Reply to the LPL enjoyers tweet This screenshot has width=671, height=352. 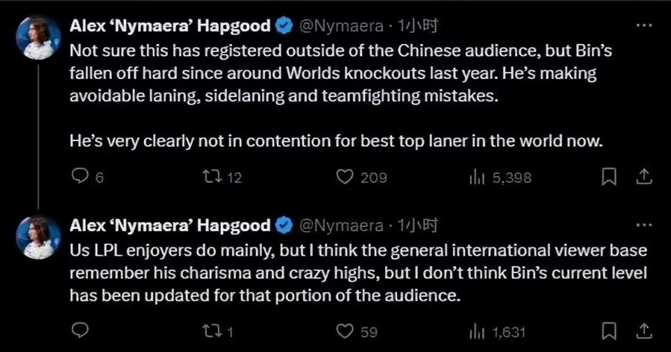(80, 330)
